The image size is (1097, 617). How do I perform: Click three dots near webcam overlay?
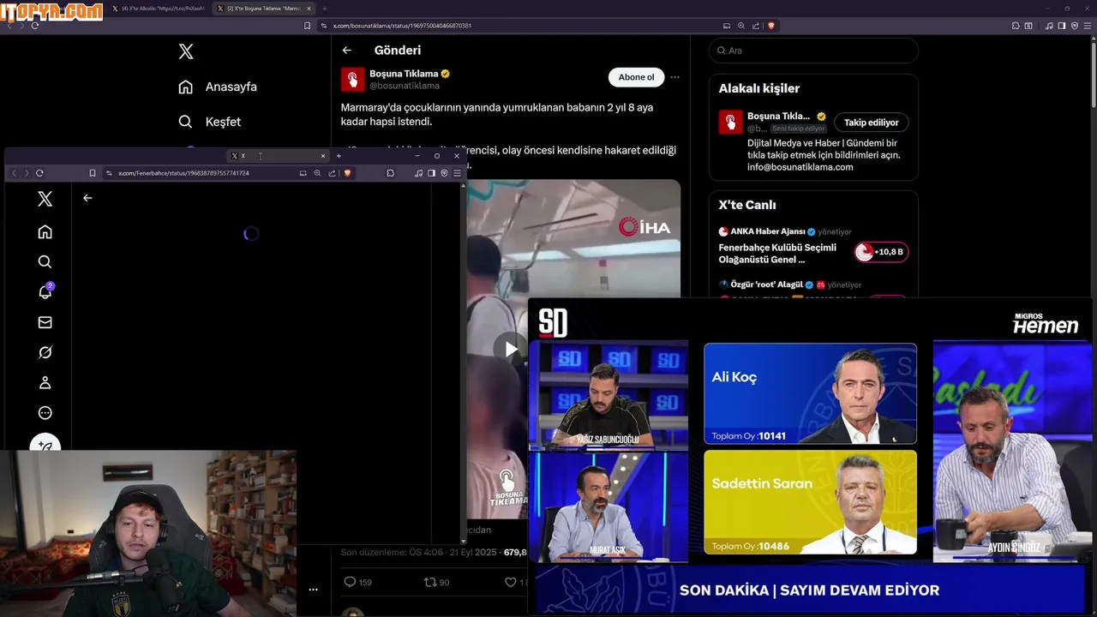313,590
